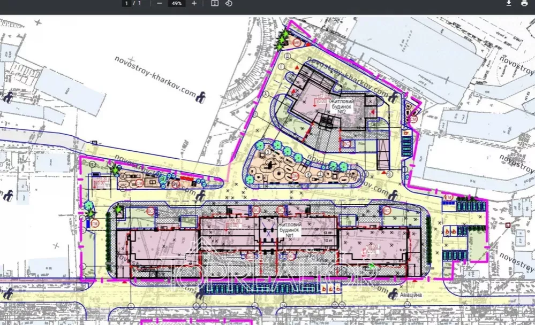Viewport: 535px width, 325px height.
Task: Zoom out using the minus button
Action: tap(160, 3)
